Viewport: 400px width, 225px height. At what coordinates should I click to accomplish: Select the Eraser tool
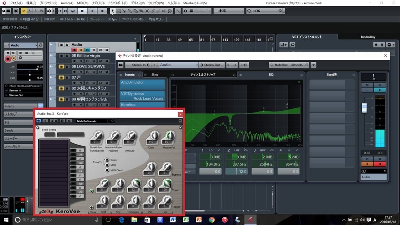136,11
